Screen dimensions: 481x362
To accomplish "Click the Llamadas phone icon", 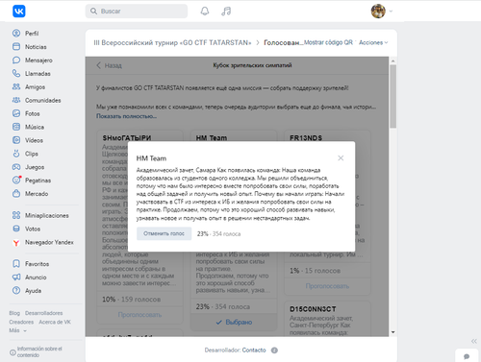I will coord(16,73).
